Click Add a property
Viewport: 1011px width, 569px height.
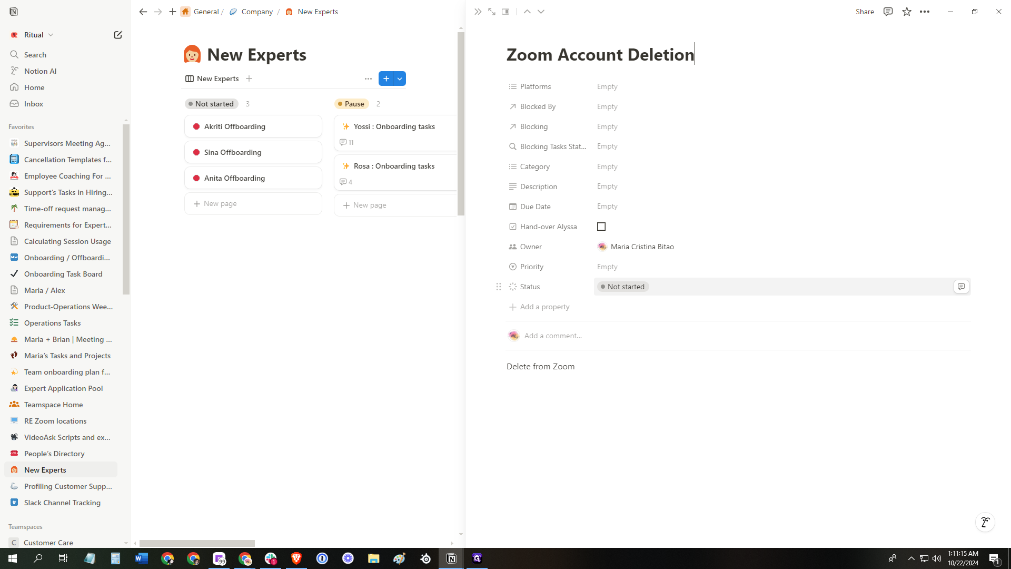click(x=540, y=307)
